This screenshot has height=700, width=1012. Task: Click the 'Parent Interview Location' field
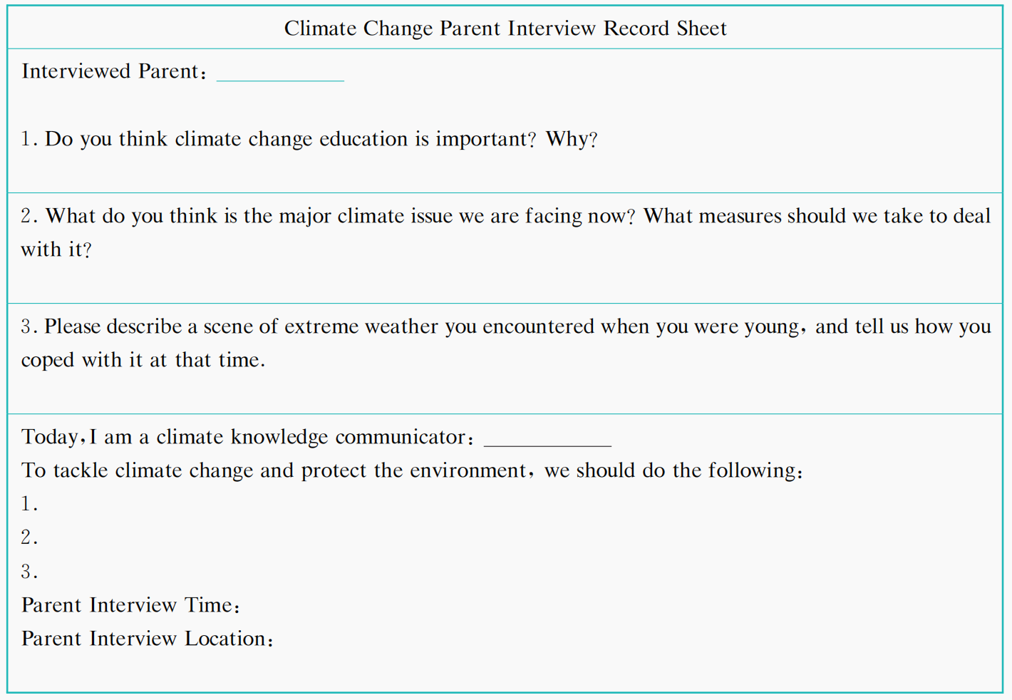coord(148,639)
